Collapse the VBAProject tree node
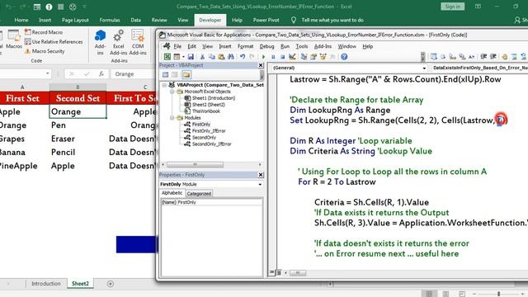Image resolution: width=528 pixels, height=297 pixels. (x=165, y=85)
